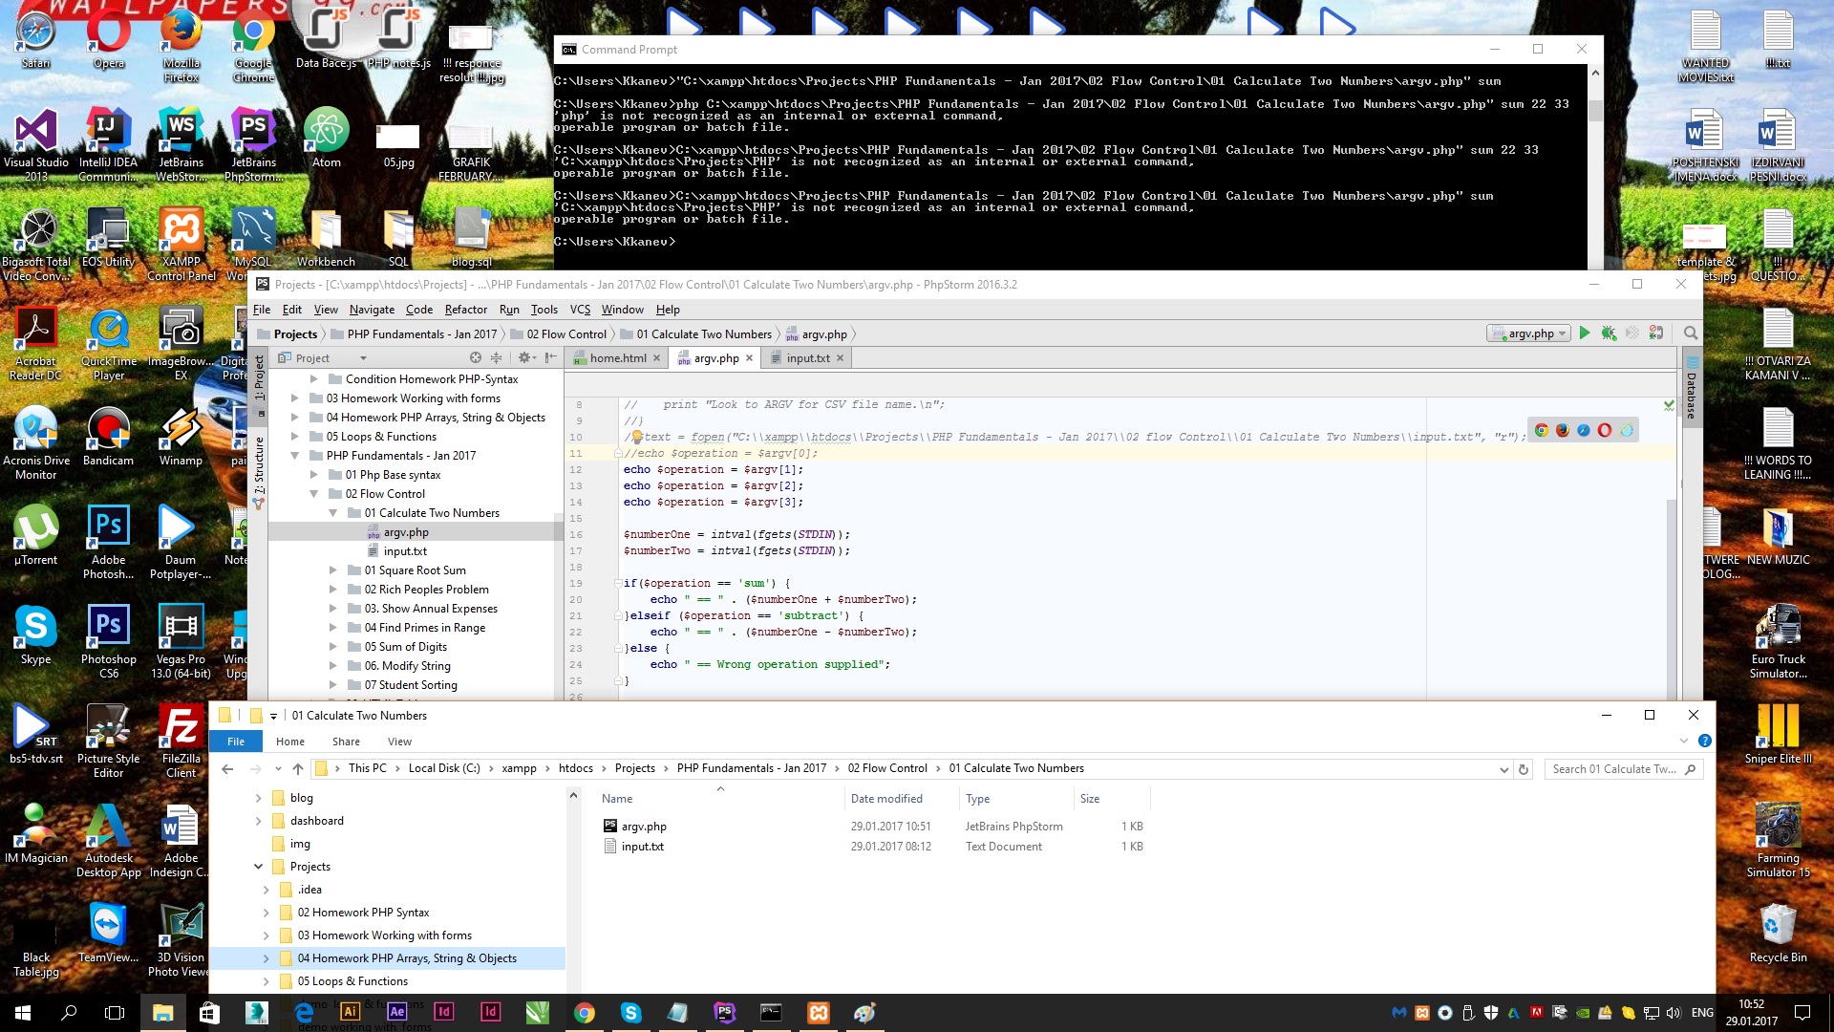Open JetBrains PhpStorm desktop shortcut
Screen dimensions: 1834x1032
pos(253,146)
